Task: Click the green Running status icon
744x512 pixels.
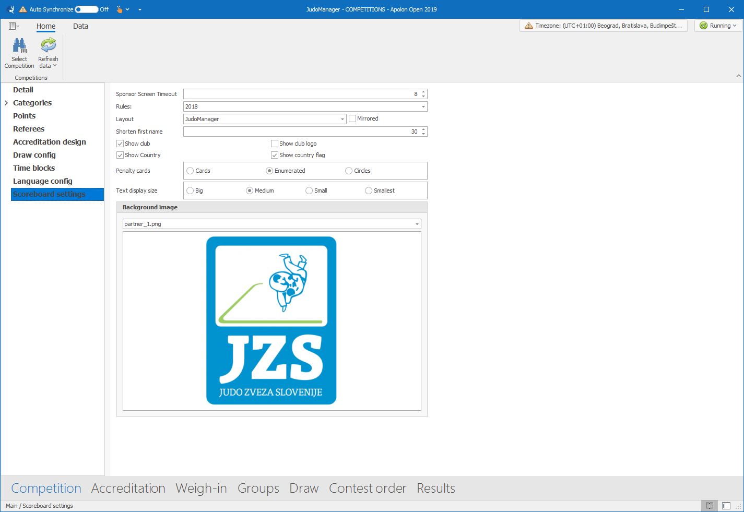Action: coord(703,26)
